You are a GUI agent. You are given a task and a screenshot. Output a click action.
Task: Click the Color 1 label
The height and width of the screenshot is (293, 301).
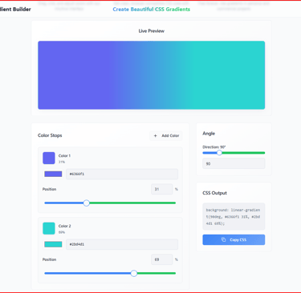[x=64, y=155]
